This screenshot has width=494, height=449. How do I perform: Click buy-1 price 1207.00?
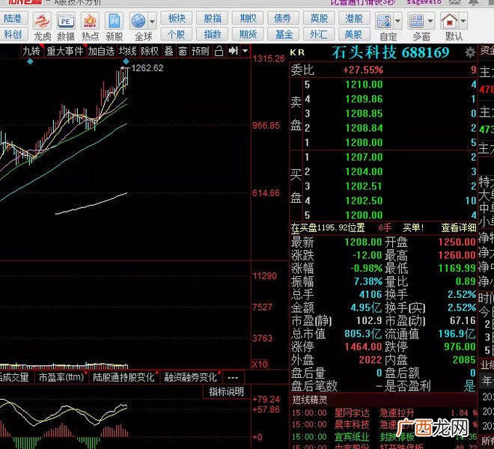coord(364,157)
